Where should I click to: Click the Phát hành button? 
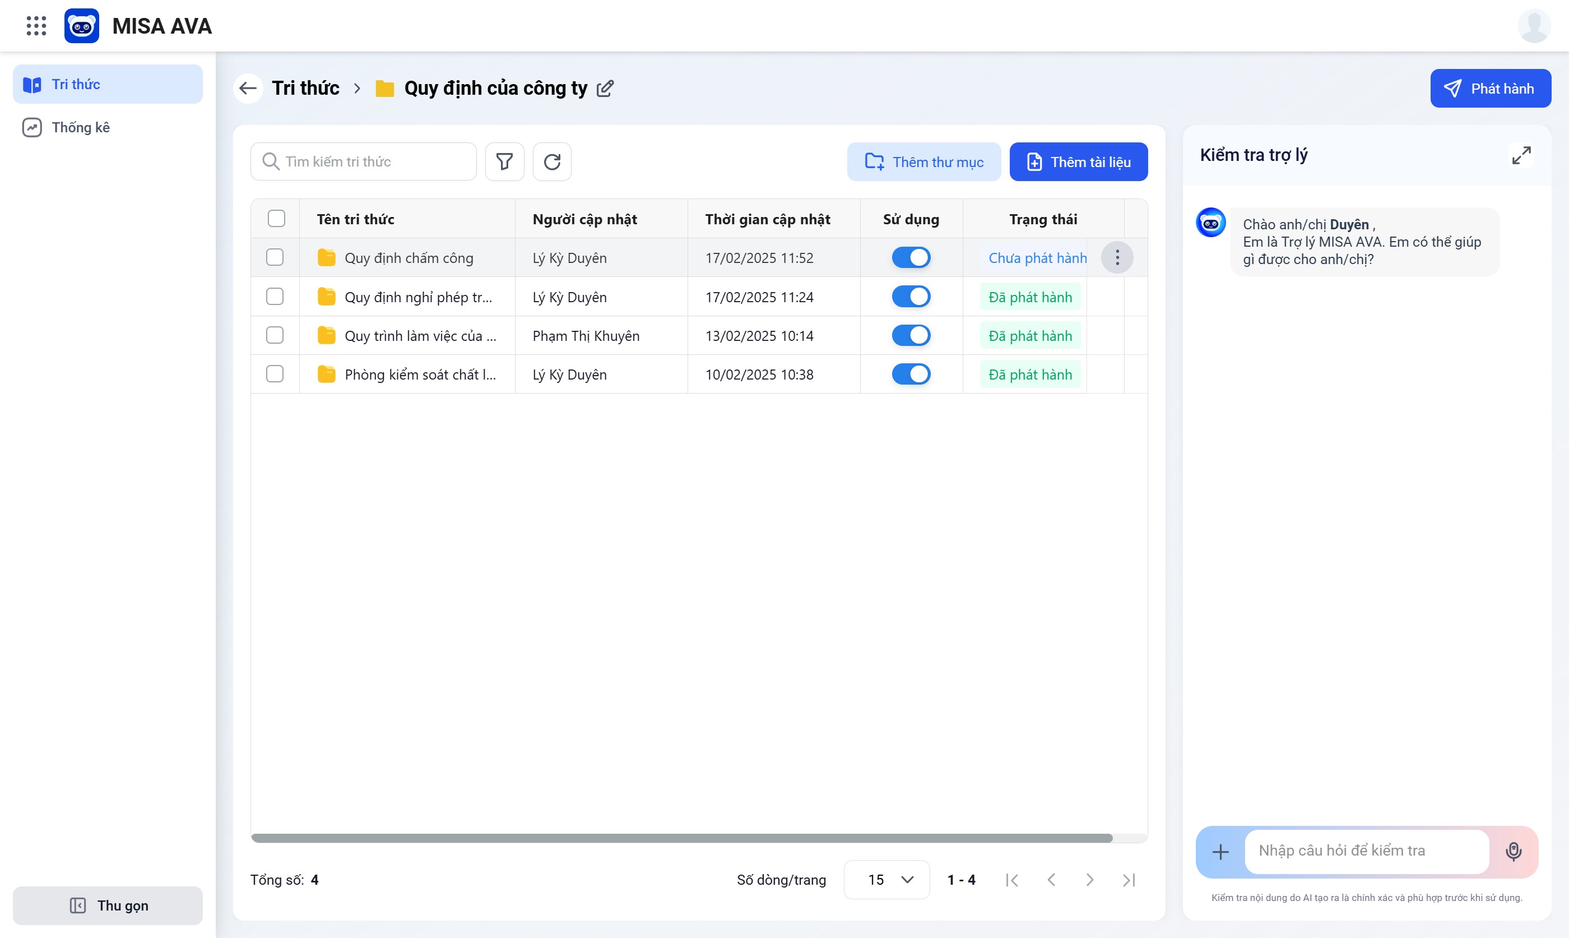coord(1490,89)
